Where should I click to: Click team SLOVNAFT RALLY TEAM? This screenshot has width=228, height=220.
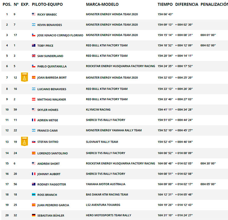pos(102,142)
